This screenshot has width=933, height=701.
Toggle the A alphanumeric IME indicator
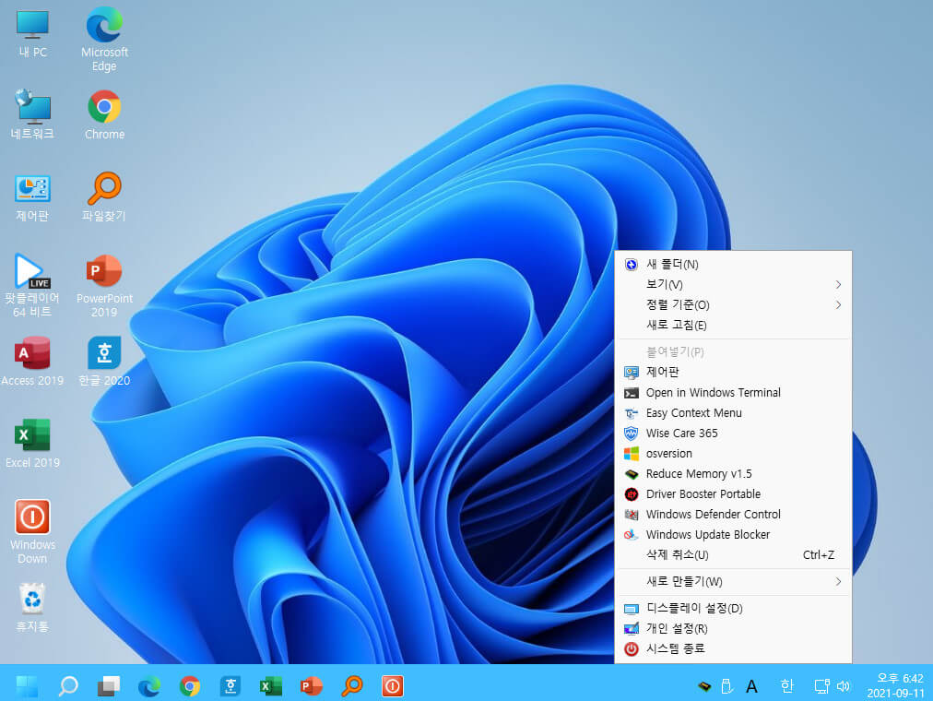pyautogui.click(x=751, y=687)
